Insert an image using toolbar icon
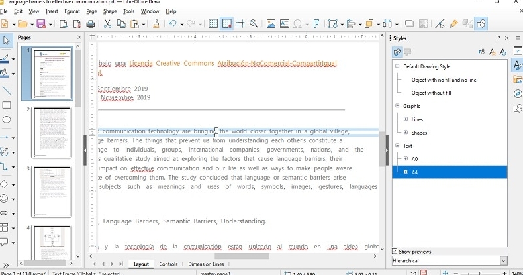The width and height of the screenshot is (523, 275). coord(271,24)
